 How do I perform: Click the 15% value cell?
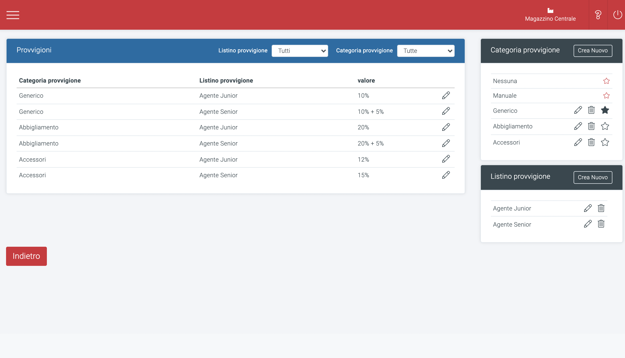[x=363, y=175]
